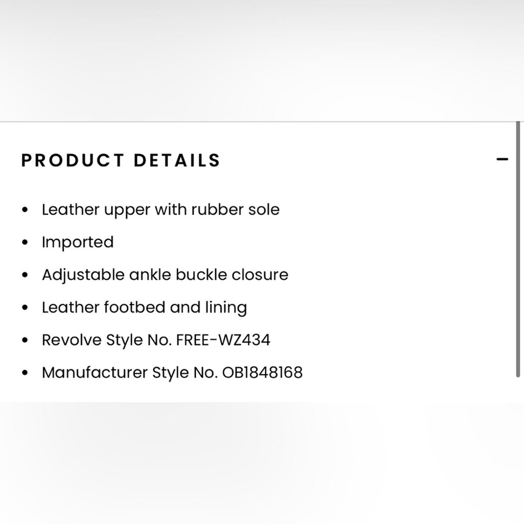Screen dimensions: 524x524
Task: Click the word 'PRODUCT' in the heading
Action: click(73, 160)
